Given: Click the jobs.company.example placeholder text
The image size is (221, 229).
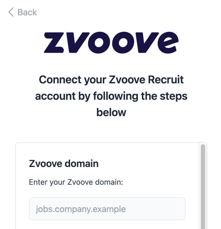Looking at the screenshot, I should pyautogui.click(x=81, y=209).
